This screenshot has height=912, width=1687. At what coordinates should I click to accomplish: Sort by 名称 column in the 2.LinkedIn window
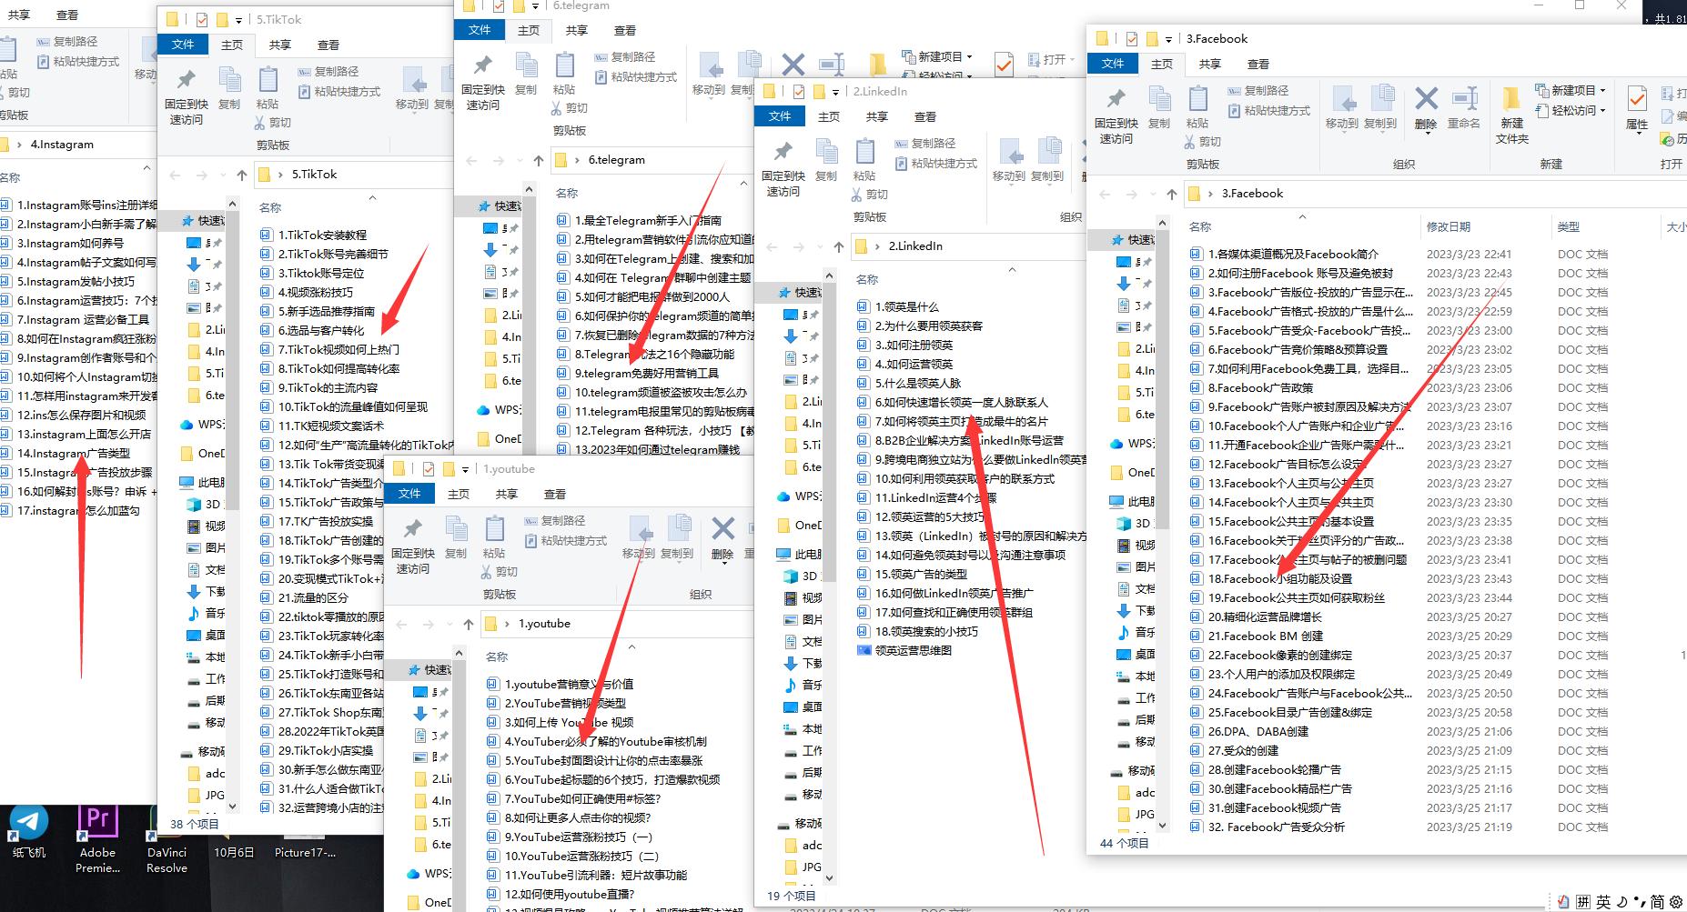coord(867,280)
